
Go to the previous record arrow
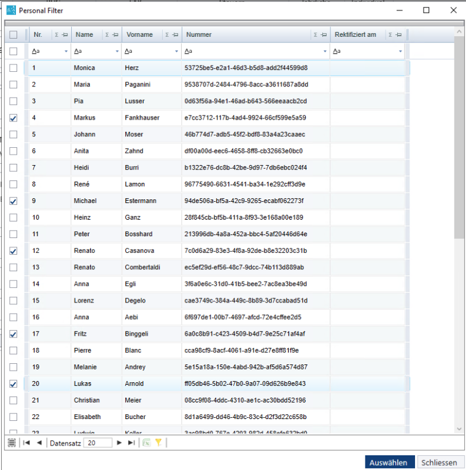click(39, 443)
